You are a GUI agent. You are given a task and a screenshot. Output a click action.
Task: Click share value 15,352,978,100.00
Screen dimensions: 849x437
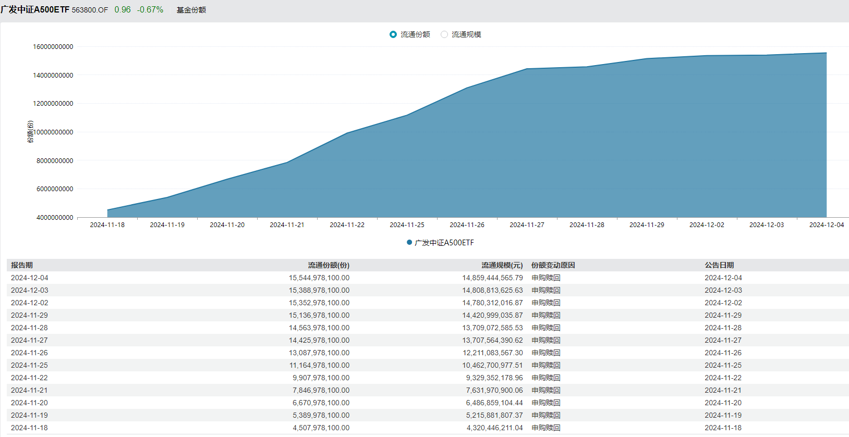point(319,303)
